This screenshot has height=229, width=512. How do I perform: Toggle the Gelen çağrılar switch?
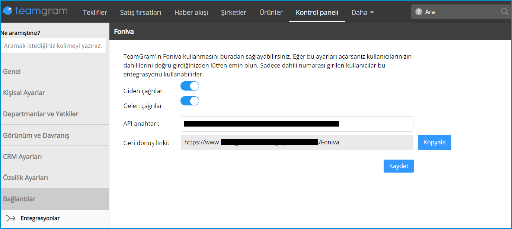(190, 101)
